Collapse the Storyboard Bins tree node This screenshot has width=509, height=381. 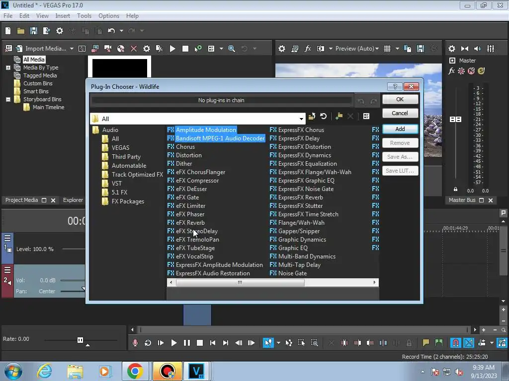[x=8, y=99]
